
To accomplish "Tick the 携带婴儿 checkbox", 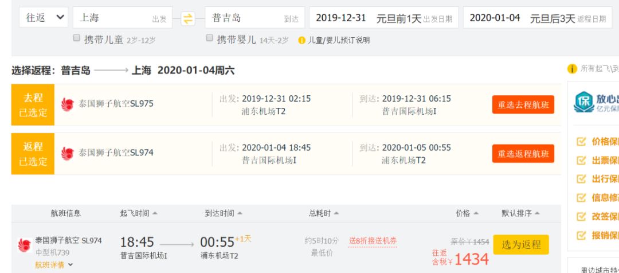I will click(210, 38).
